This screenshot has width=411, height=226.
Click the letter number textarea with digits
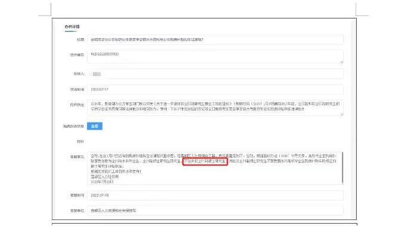pyautogui.click(x=215, y=56)
